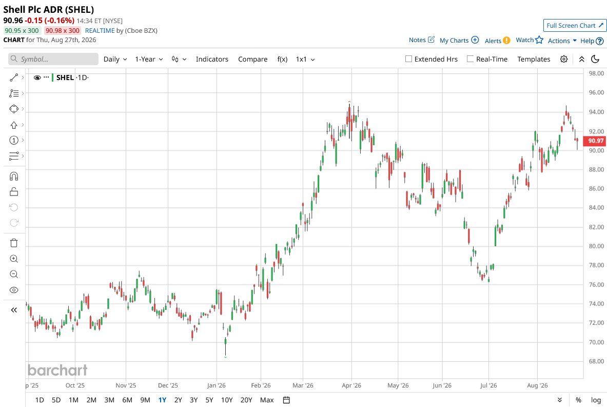Select the 1Y time range
This screenshot has height=407, width=607.
tap(162, 400)
